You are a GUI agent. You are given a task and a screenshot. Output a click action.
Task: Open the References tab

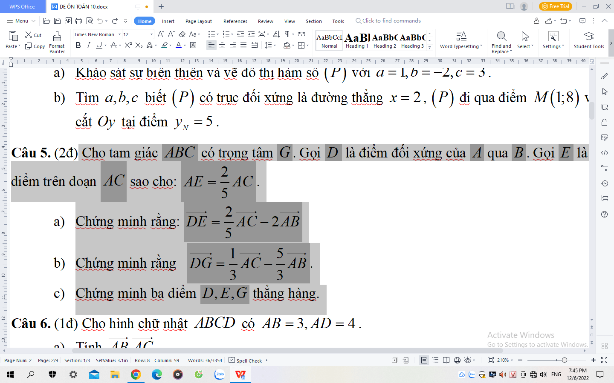pyautogui.click(x=235, y=21)
